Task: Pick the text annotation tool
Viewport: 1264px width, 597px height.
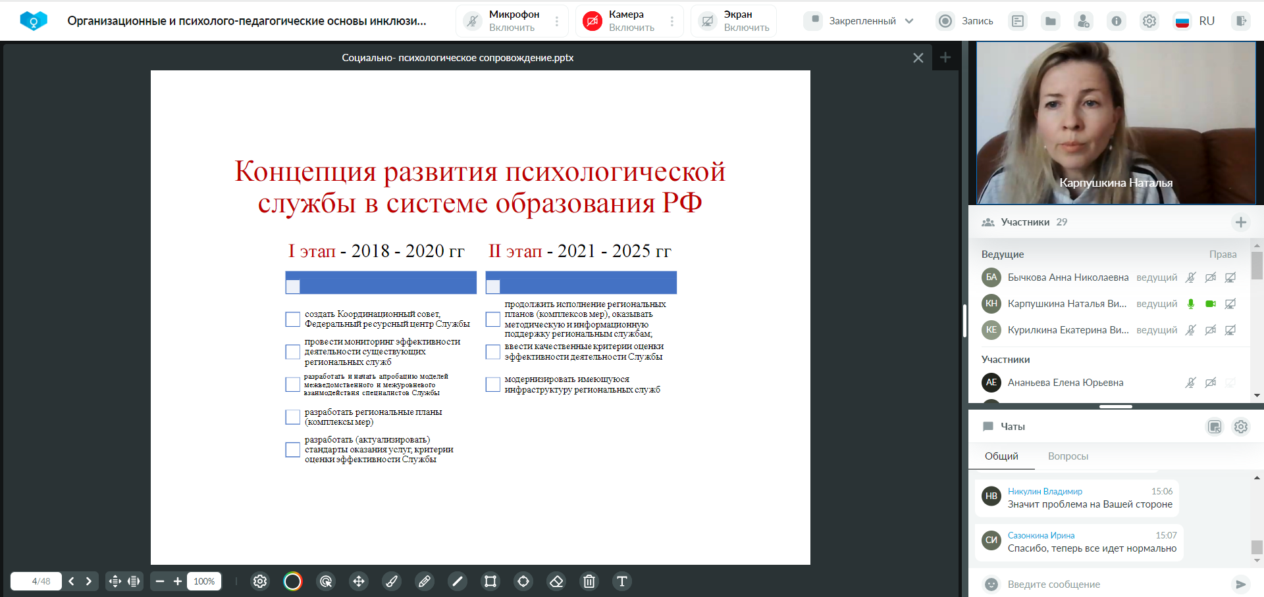Action: (x=622, y=581)
